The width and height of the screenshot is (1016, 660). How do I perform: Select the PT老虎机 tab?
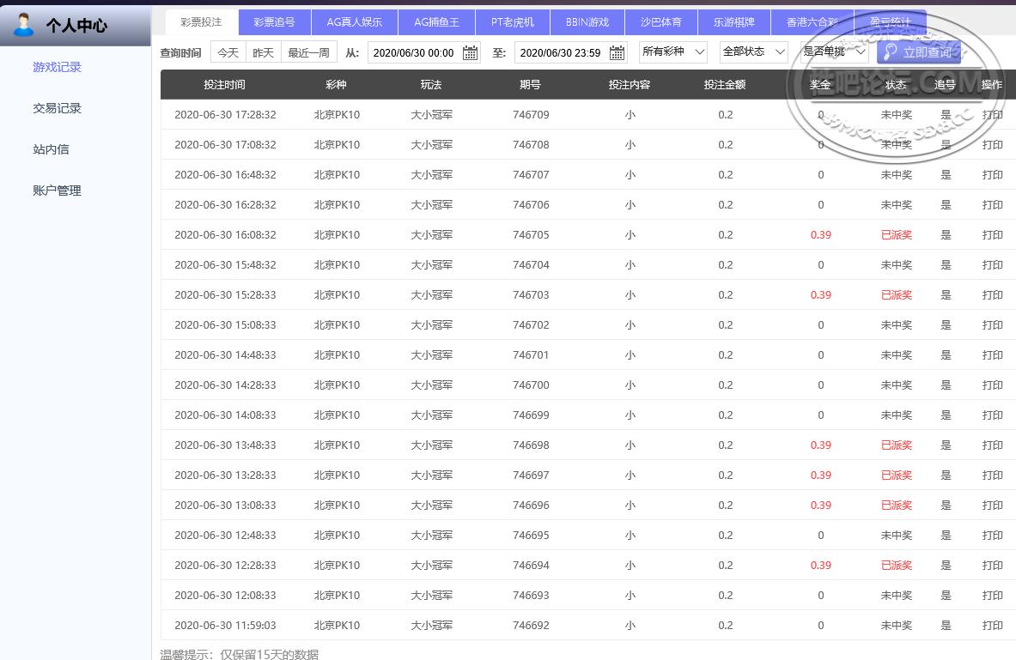(x=513, y=22)
